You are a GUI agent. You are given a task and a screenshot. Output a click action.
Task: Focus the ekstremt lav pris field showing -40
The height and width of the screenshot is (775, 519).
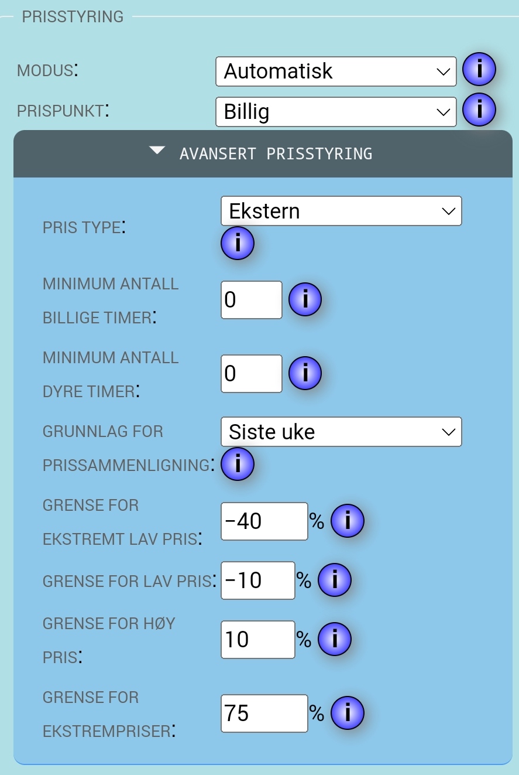click(264, 521)
